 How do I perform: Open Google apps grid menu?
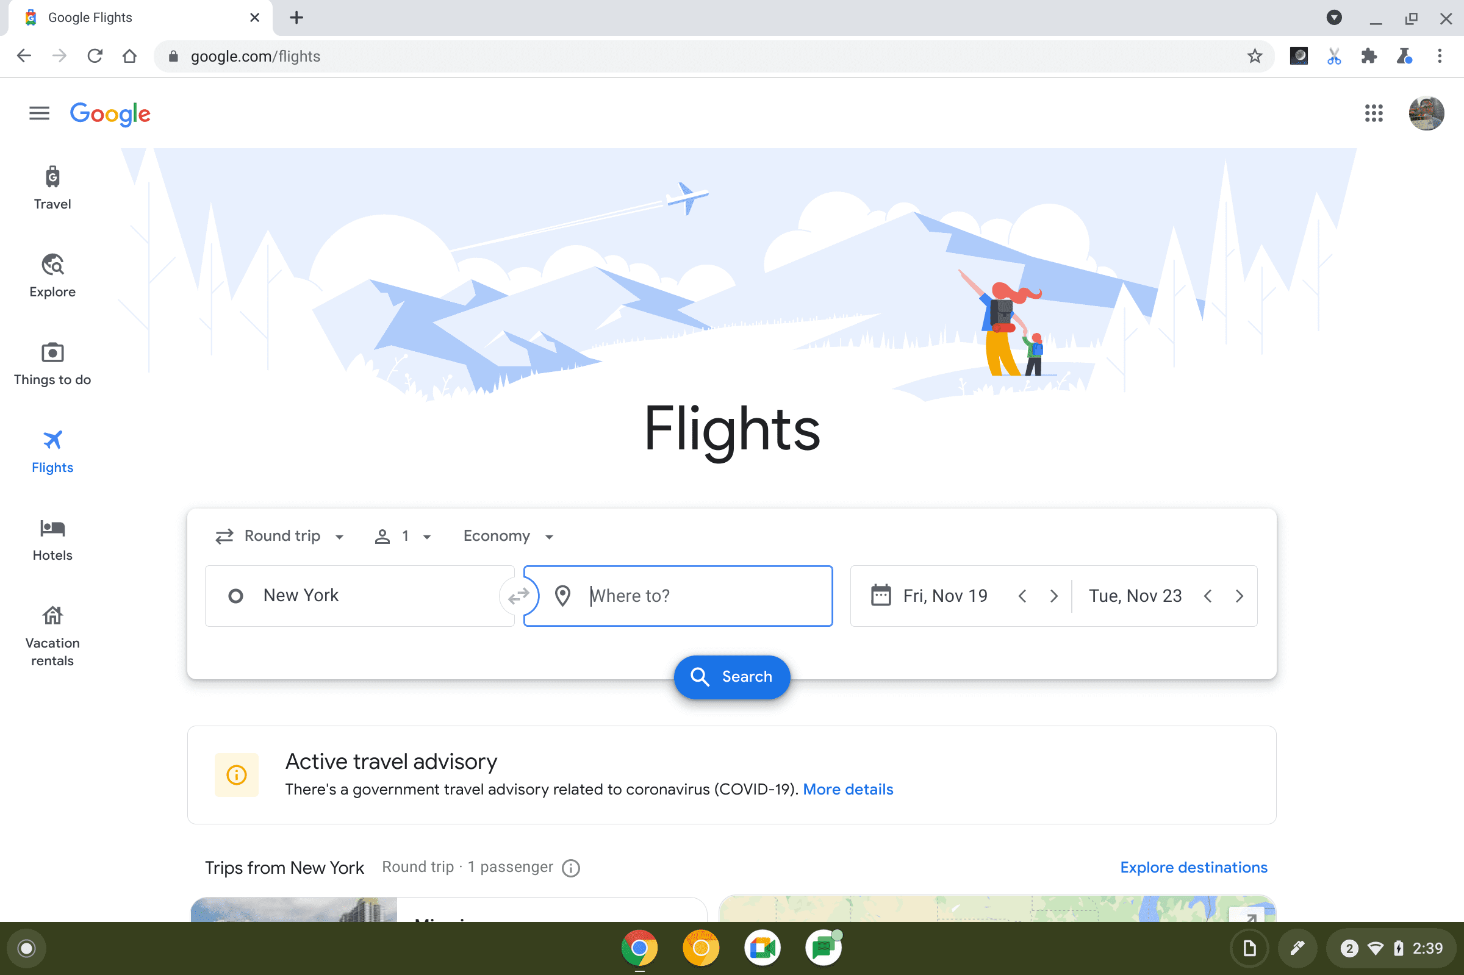1375,113
